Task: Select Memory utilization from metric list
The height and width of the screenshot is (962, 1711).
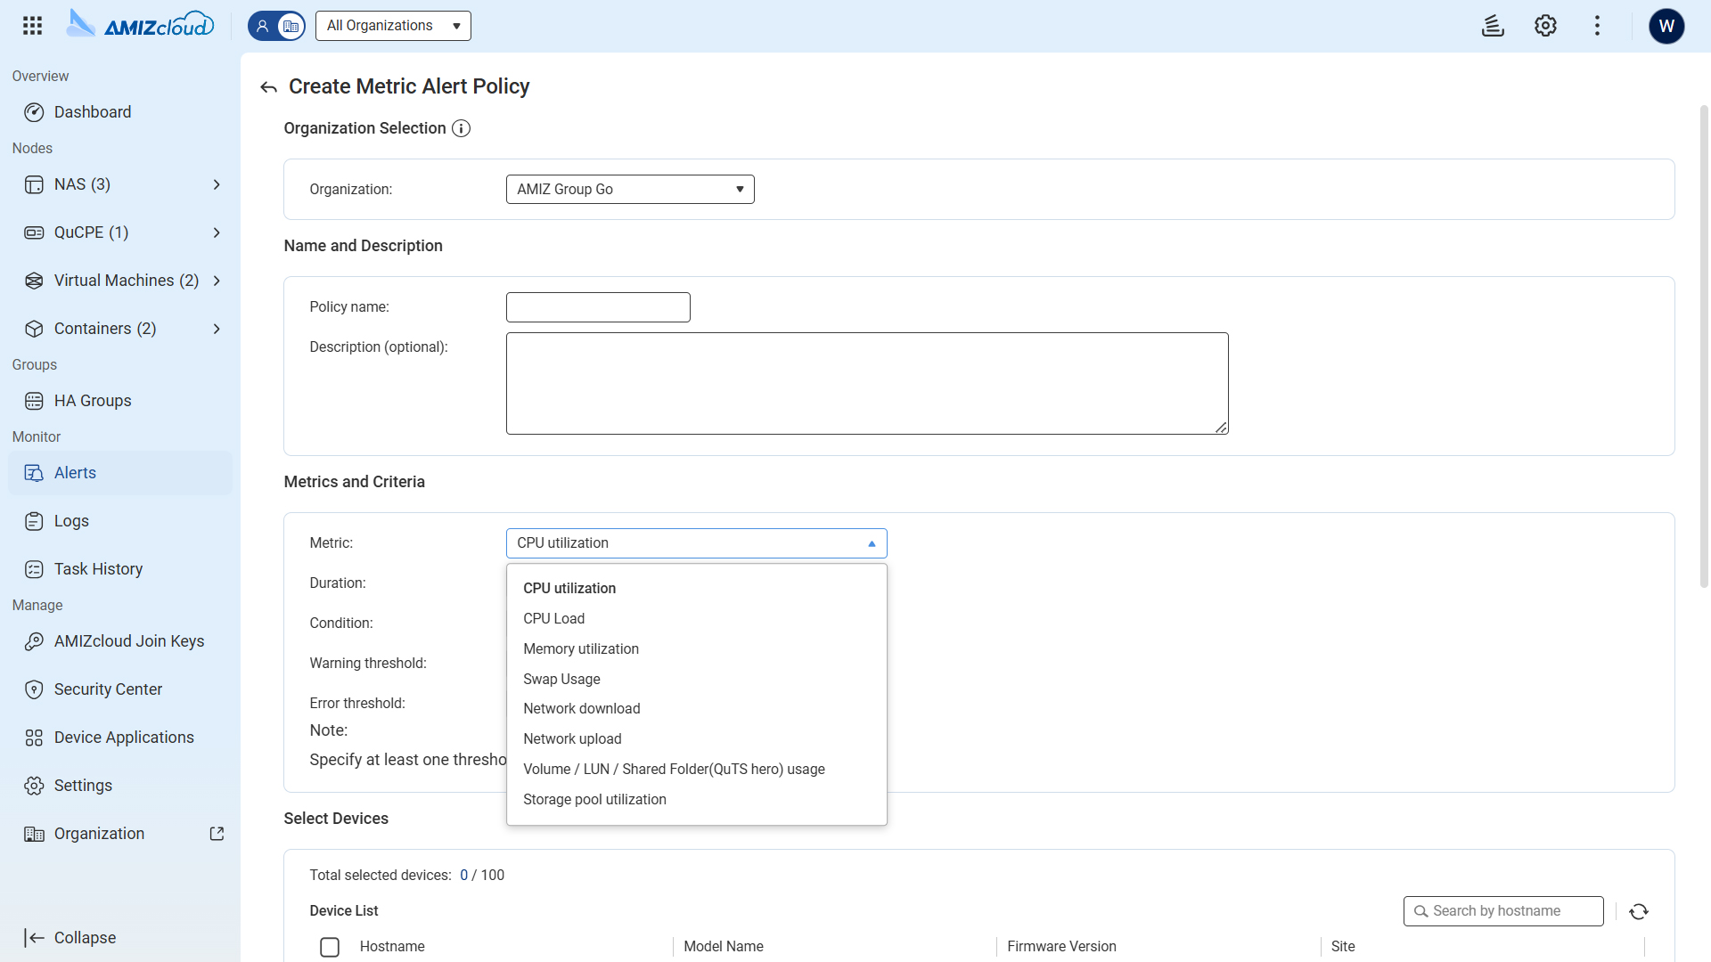Action: click(x=581, y=649)
